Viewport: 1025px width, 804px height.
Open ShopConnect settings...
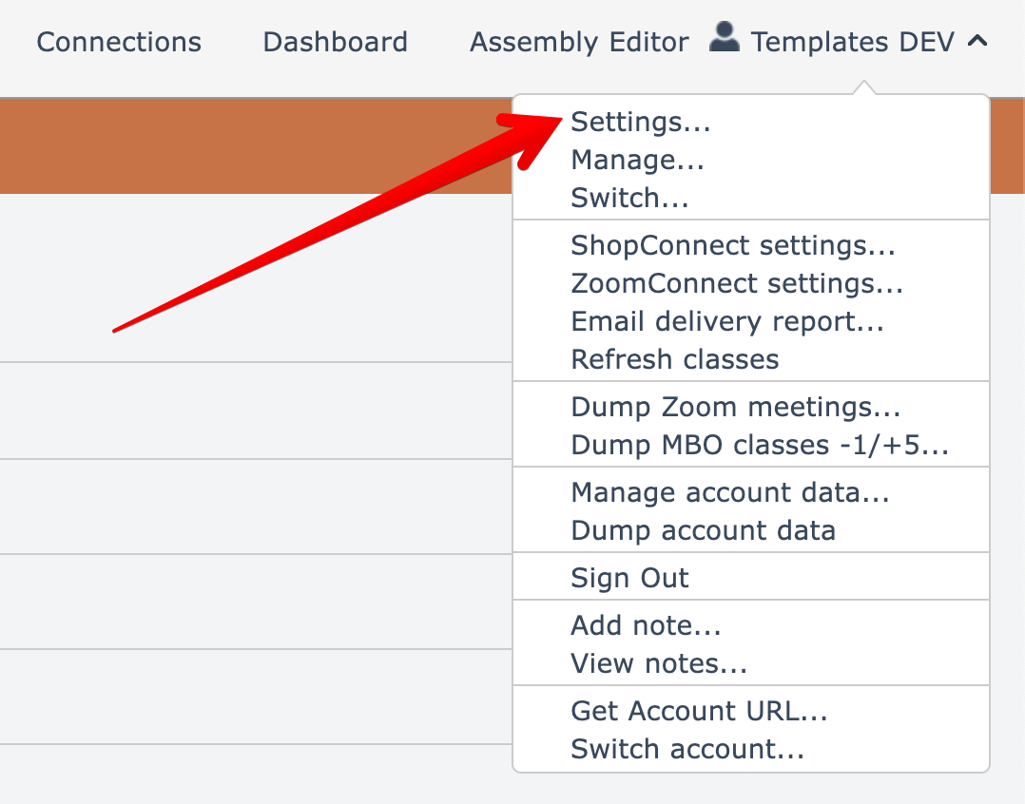click(x=733, y=245)
